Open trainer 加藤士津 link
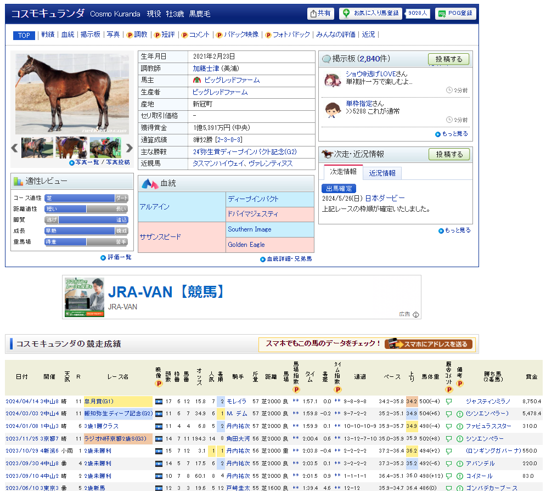This screenshot has width=546, height=491. click(x=205, y=69)
